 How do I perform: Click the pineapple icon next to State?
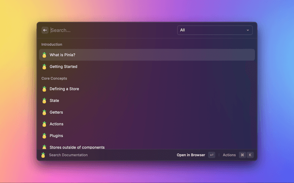tap(45, 101)
